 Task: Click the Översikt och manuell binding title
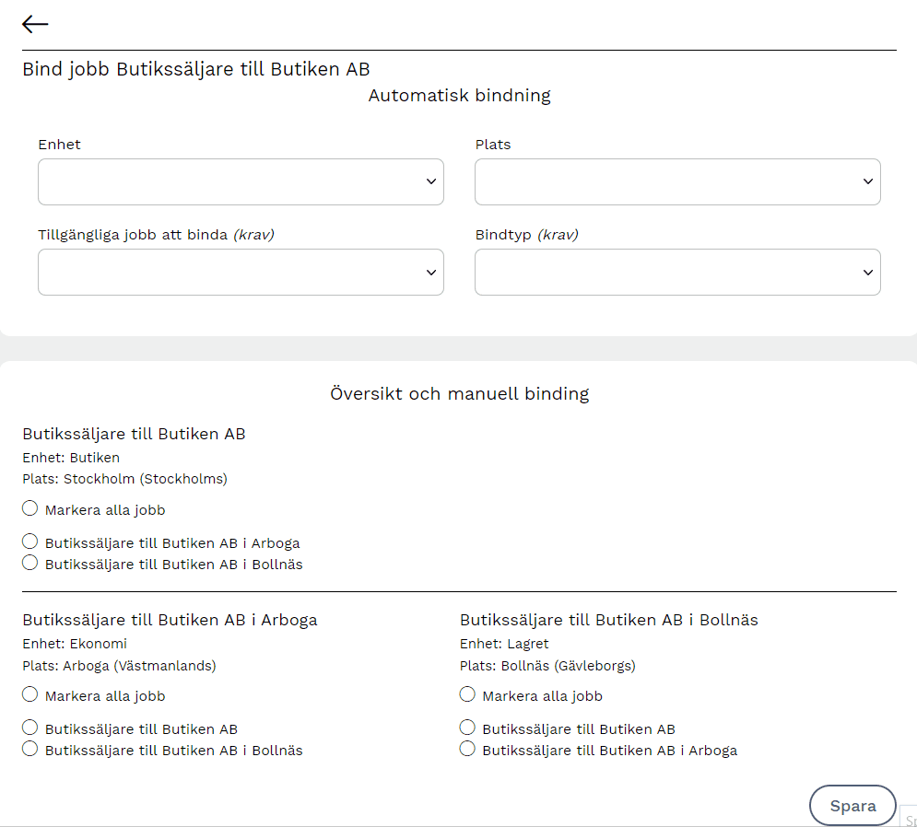click(x=459, y=394)
